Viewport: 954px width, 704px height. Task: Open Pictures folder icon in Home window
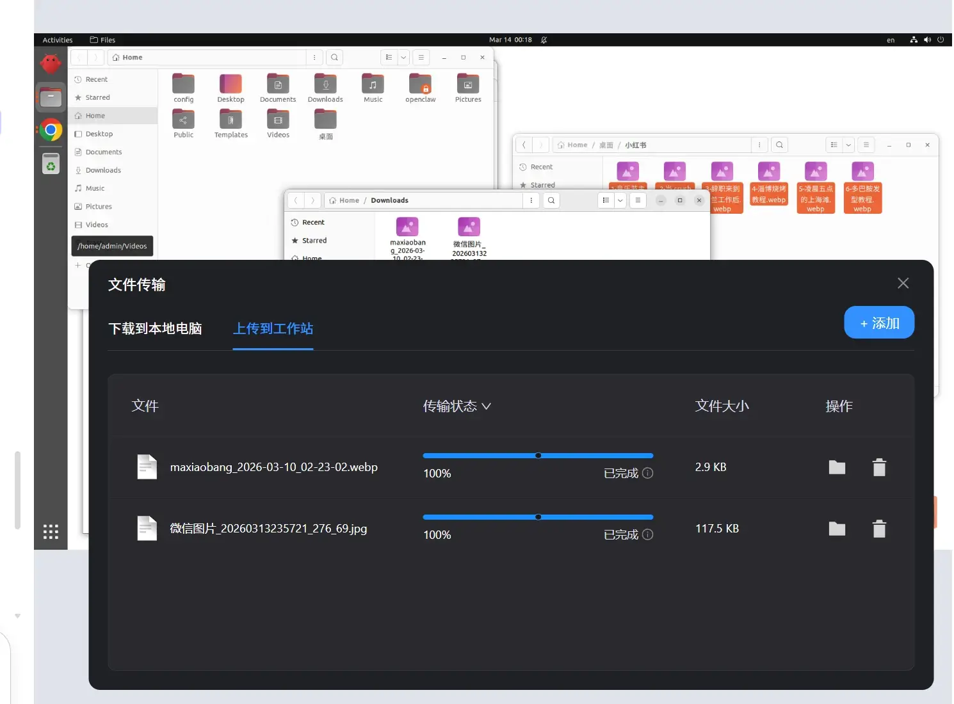point(468,88)
